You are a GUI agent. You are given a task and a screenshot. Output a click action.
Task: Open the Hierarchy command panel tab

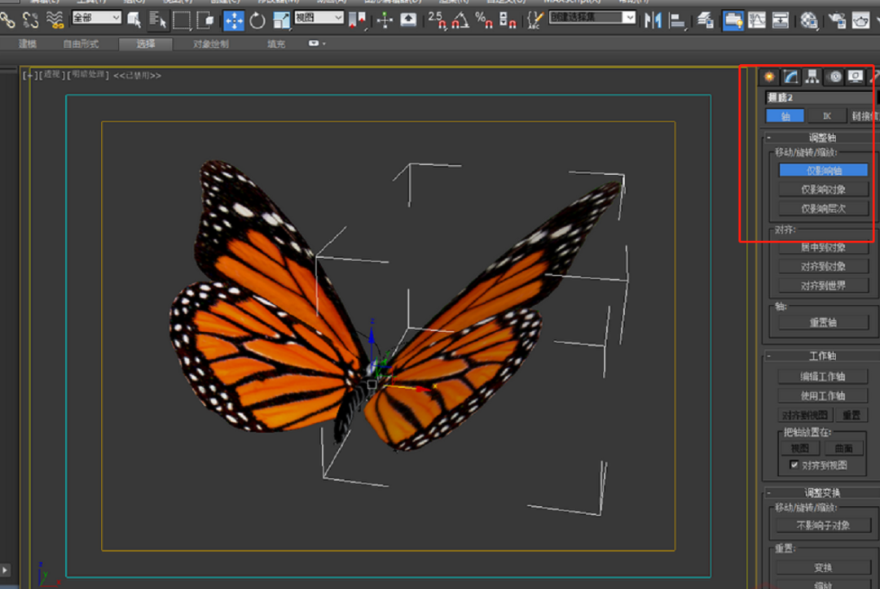point(812,76)
